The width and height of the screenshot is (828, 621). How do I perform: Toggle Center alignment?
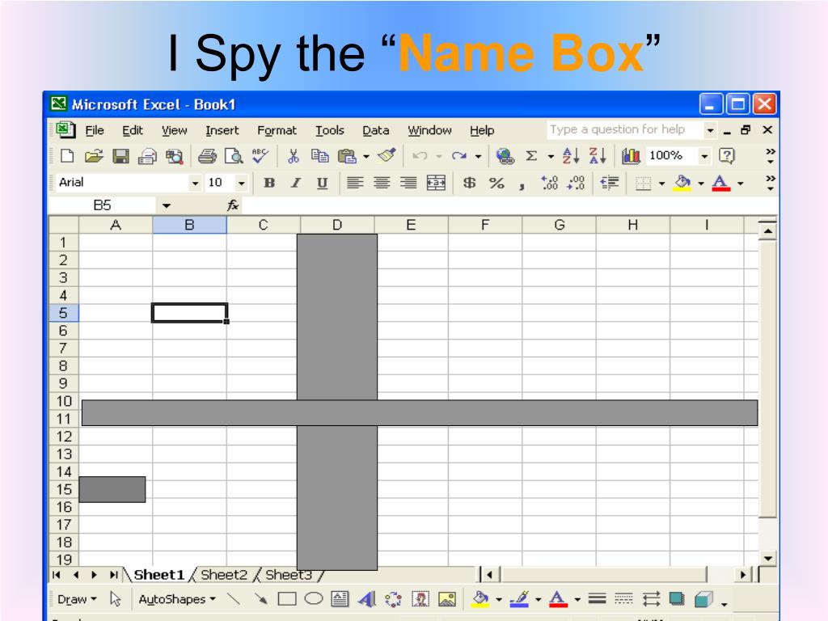point(382,183)
